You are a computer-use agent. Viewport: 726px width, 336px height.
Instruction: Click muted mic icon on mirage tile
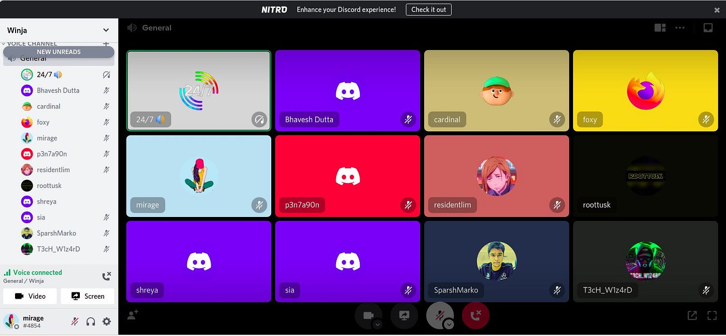tap(259, 205)
